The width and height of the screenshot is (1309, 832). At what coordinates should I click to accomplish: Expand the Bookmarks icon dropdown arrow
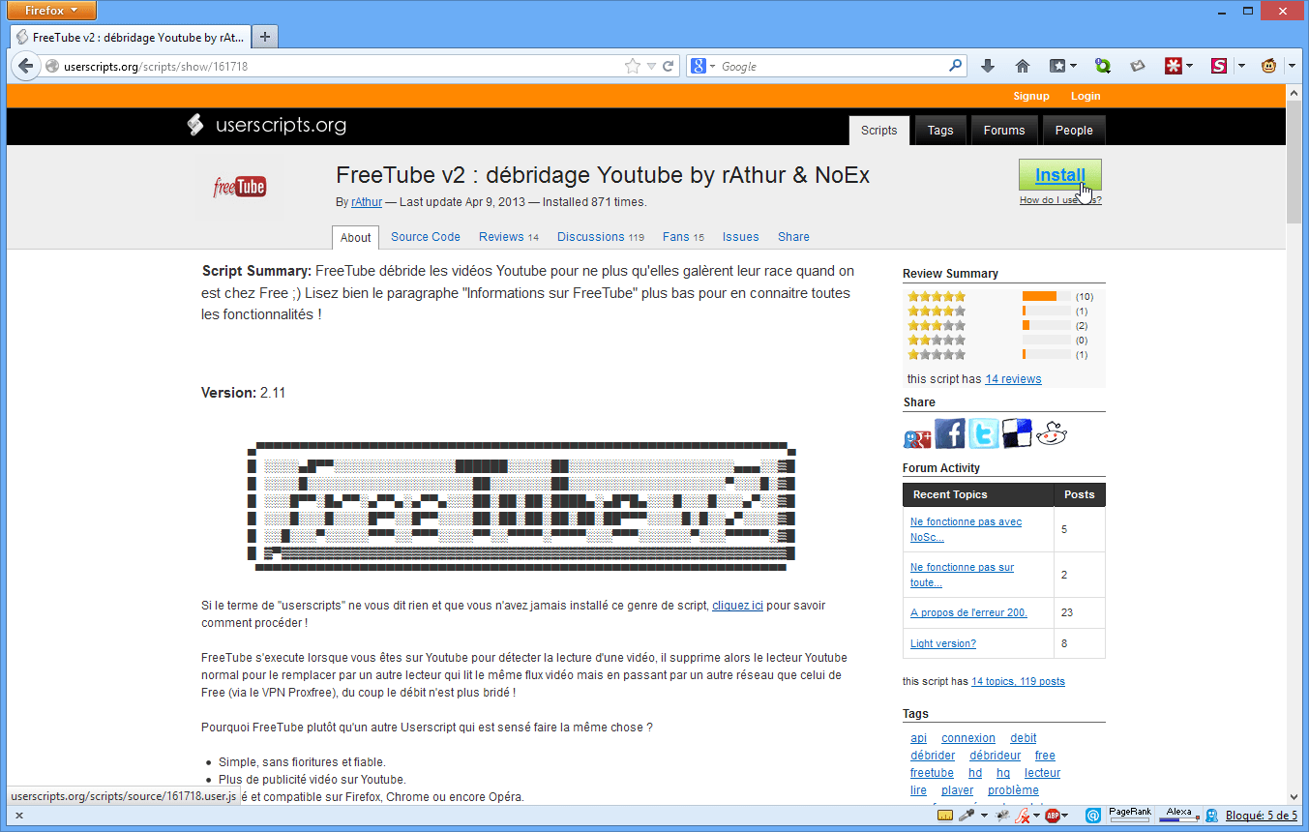click(1073, 67)
